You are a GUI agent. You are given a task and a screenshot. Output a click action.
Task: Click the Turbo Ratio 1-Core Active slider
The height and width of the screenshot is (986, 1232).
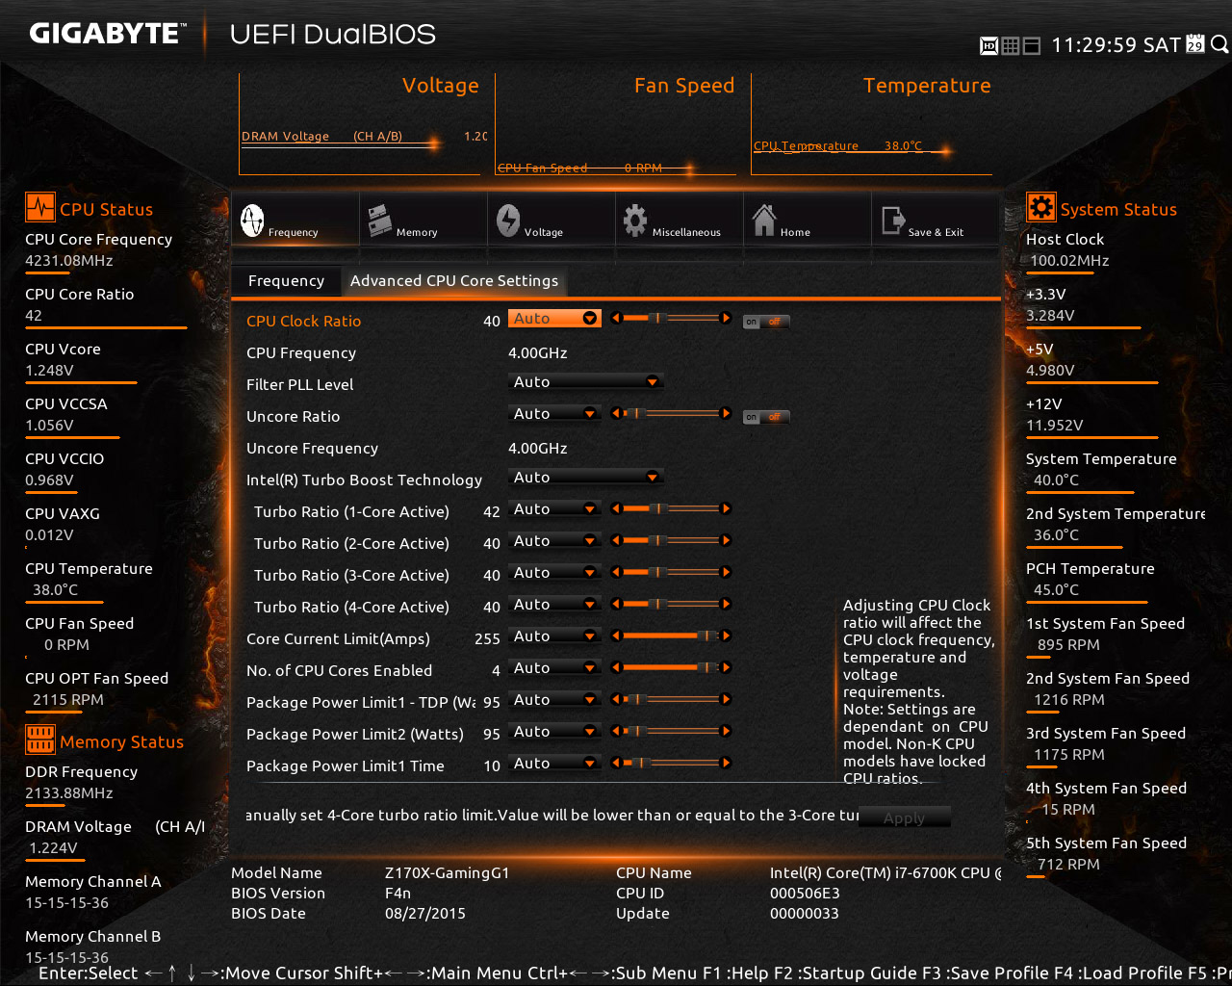coord(671,508)
